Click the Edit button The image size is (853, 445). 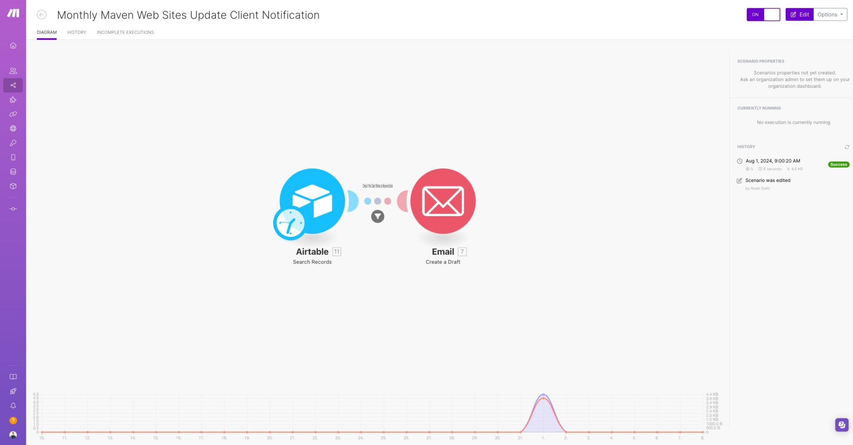pos(799,15)
